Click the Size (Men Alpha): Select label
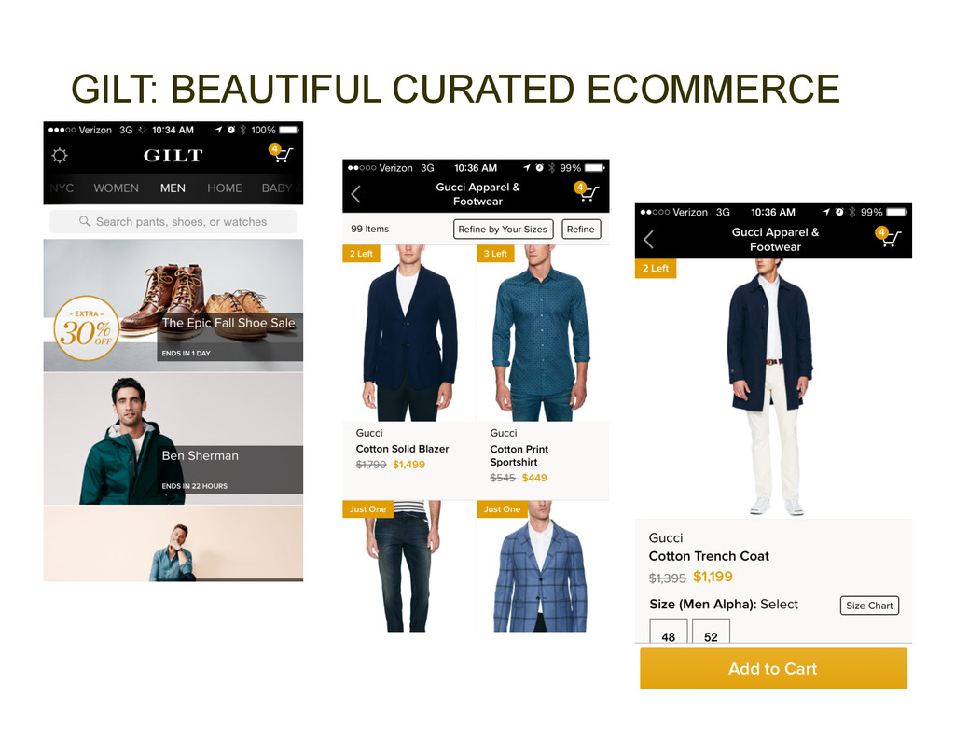Screen dimensions: 955x738 724,604
